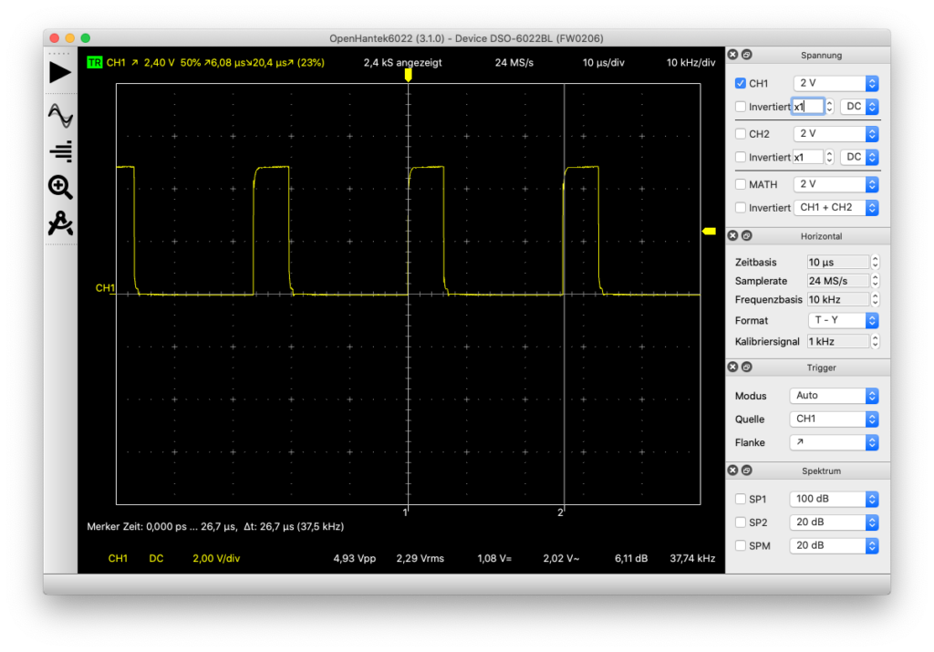Close the Trigger panel
Image resolution: width=934 pixels, height=652 pixels.
pos(732,367)
